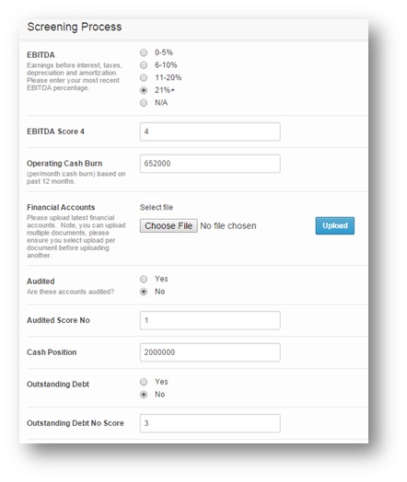Select the 11-20% EBITDA range
Viewport: 407px width, 482px height.
[x=144, y=78]
